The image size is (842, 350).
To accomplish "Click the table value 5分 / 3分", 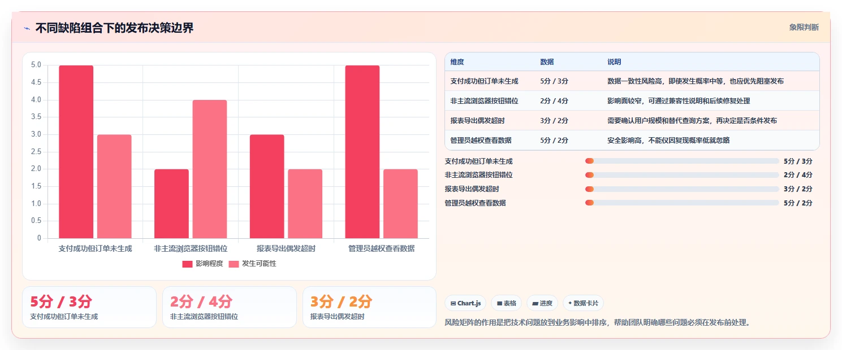I will click(x=554, y=81).
